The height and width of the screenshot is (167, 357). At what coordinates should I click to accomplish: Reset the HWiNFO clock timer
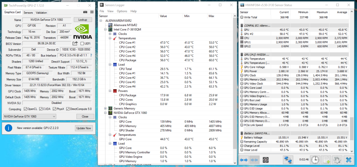(315, 160)
